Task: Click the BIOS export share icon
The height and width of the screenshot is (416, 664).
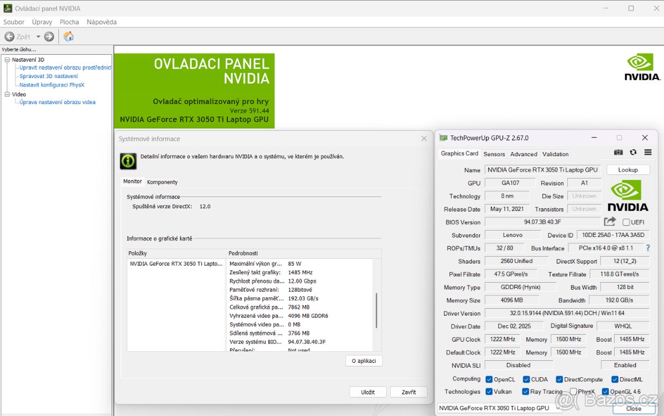Action: 610,222
